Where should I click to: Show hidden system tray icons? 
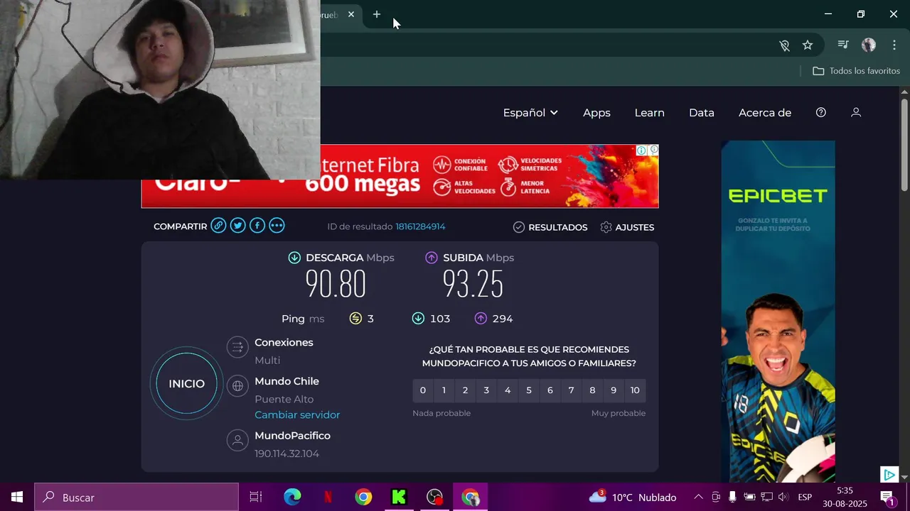point(698,497)
